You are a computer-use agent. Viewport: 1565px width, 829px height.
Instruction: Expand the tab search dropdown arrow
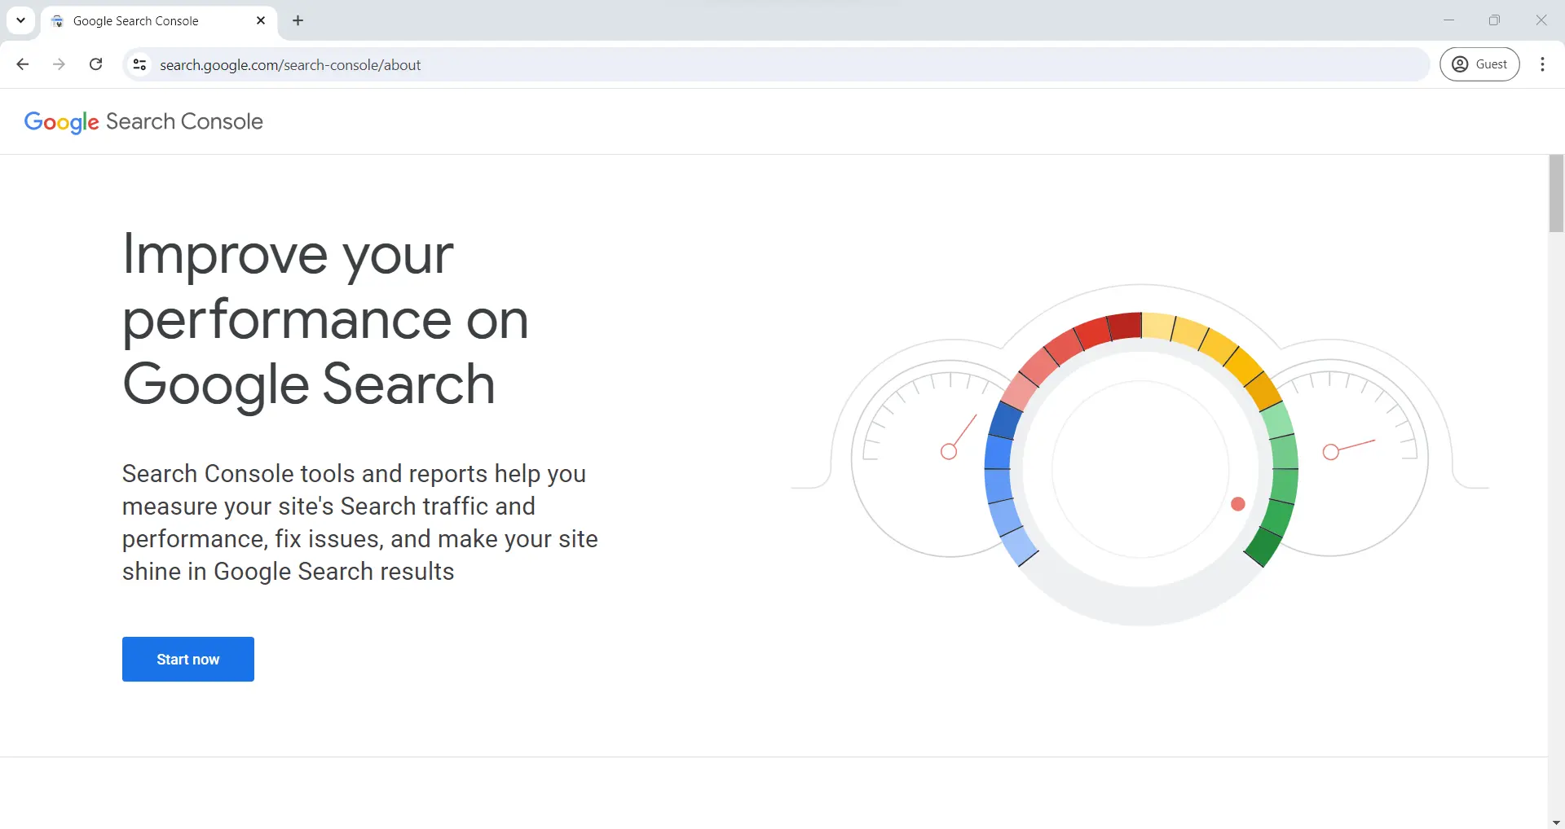click(20, 20)
